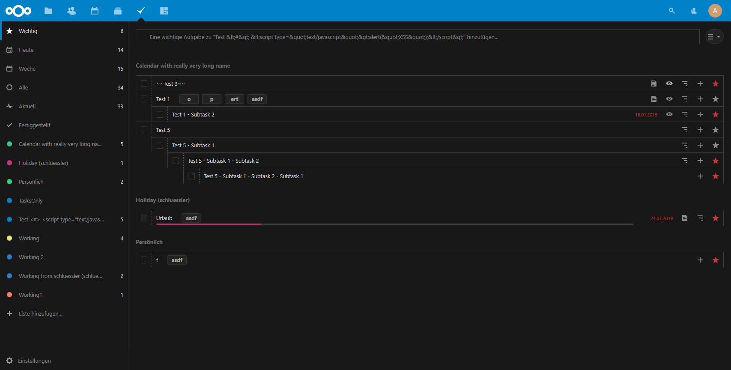This screenshot has height=370, width=731.
Task: Toggle subtasks list of Urlaub
Action: tap(700, 218)
